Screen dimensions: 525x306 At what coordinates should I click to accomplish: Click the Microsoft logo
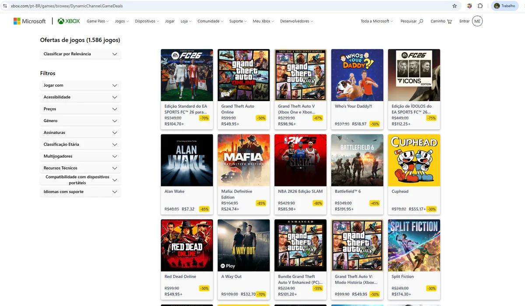click(29, 21)
